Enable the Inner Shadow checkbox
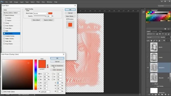171x96 pixels. tap(4, 26)
